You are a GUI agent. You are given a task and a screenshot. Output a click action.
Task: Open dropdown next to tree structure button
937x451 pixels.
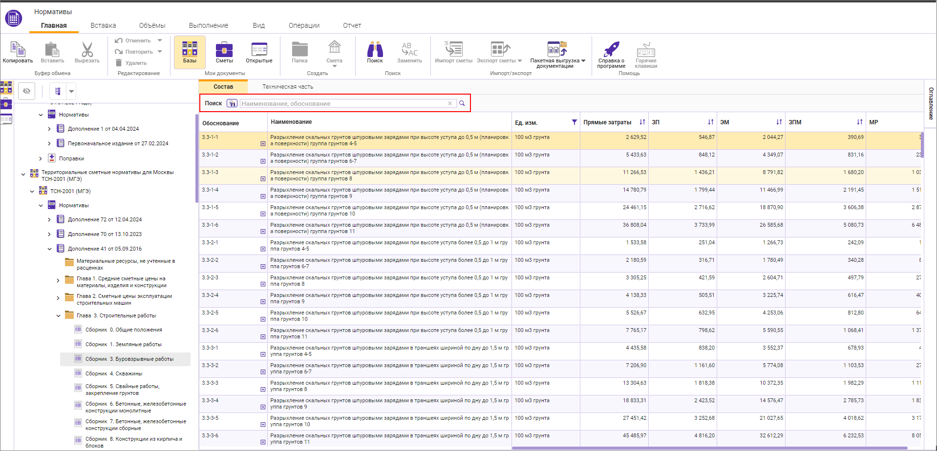(x=71, y=91)
